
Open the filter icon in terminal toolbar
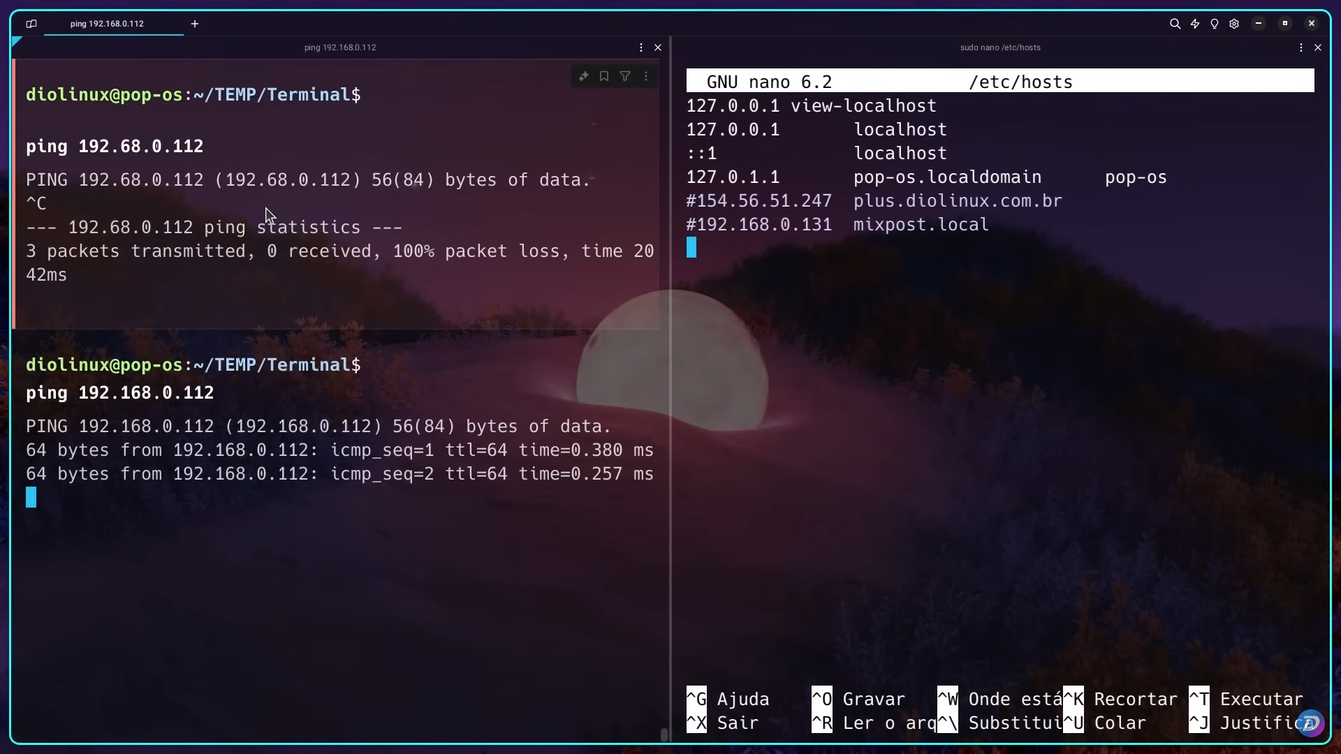point(625,75)
